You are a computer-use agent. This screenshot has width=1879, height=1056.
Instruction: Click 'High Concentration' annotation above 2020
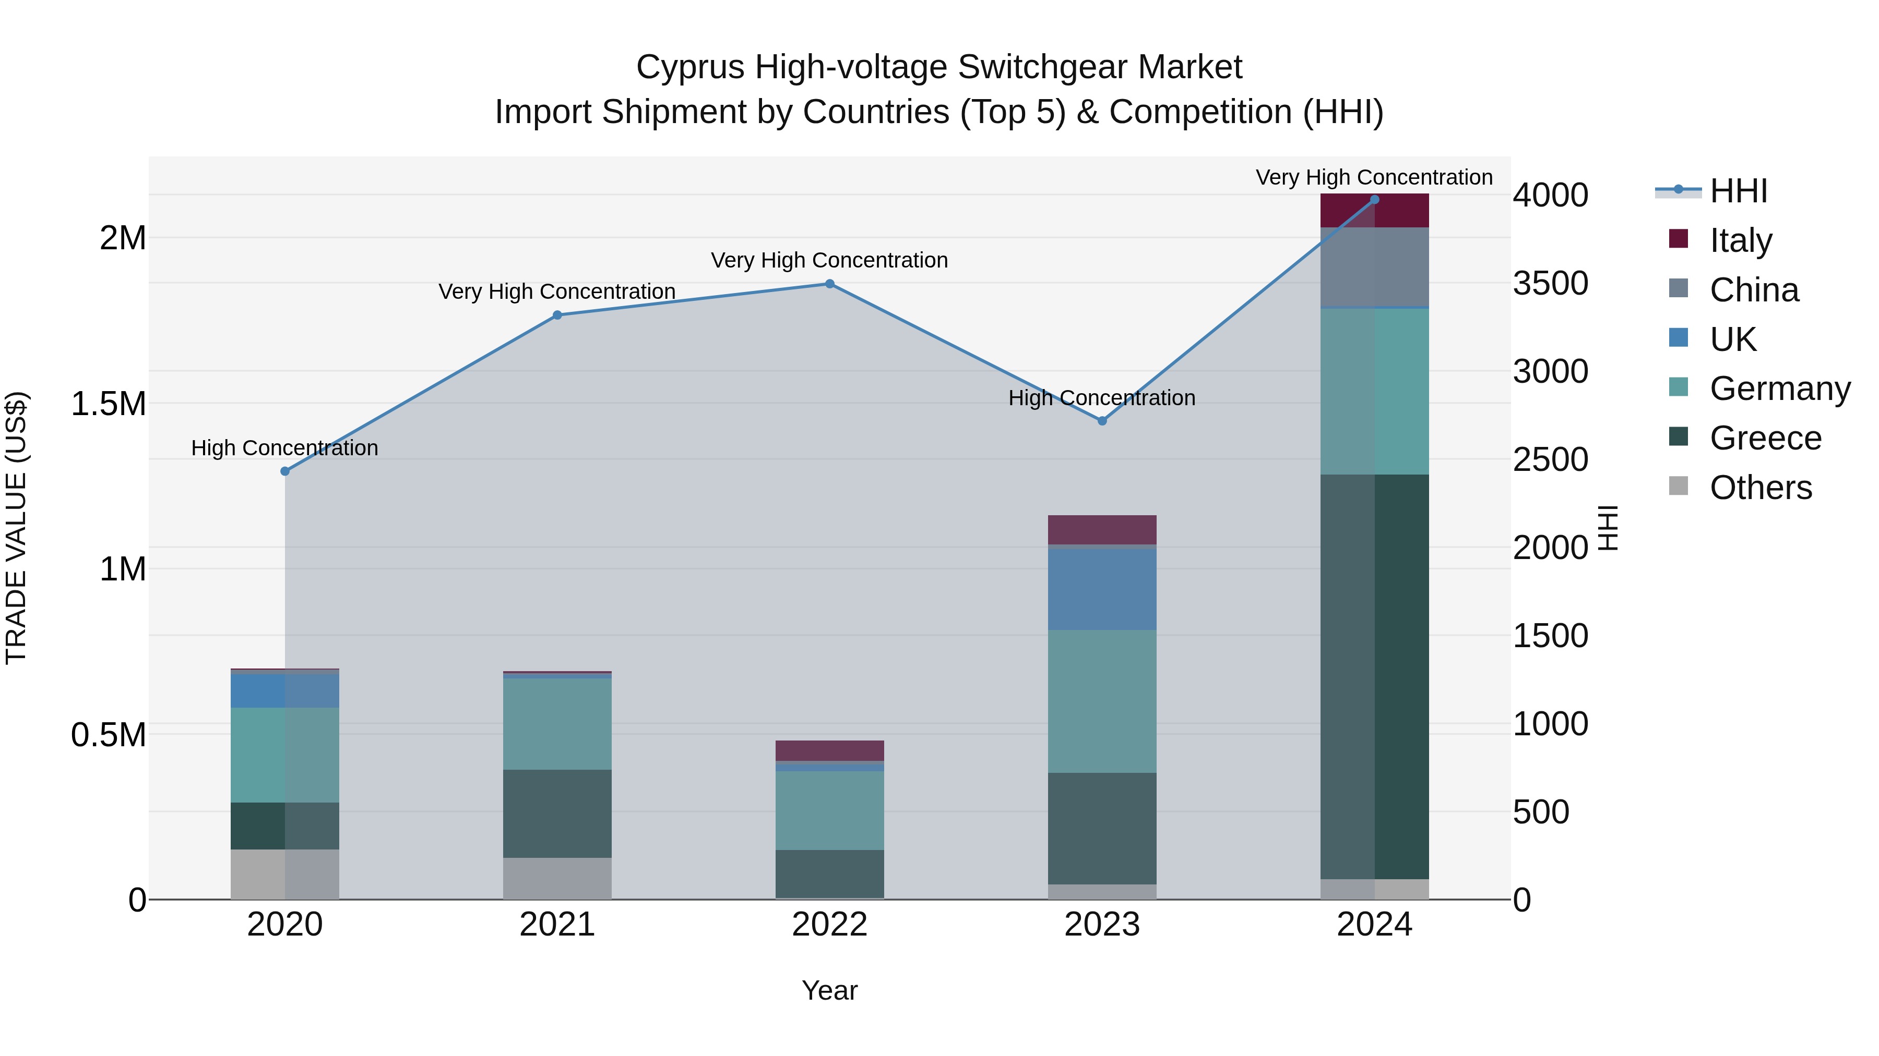(x=285, y=447)
